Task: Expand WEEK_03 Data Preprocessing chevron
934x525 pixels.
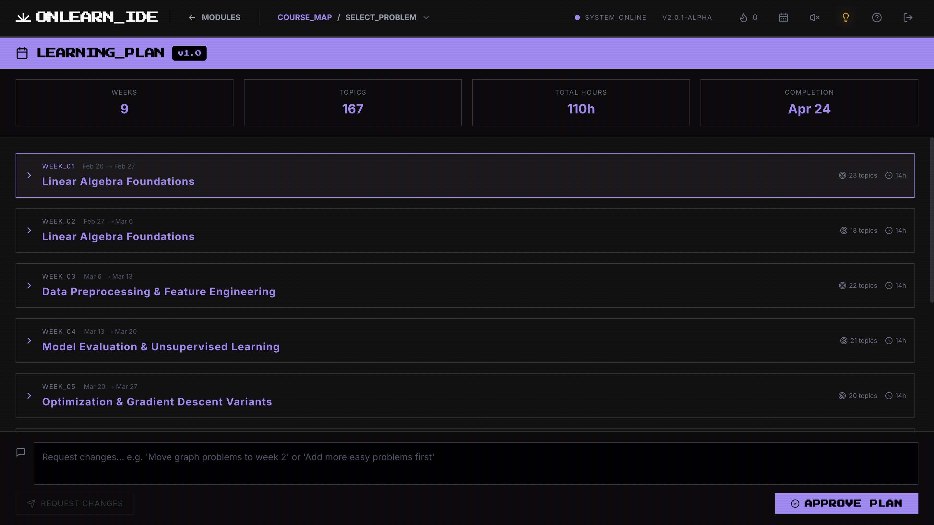Action: tap(29, 286)
